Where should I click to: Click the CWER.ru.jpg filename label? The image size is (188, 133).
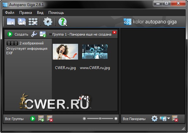(65, 68)
